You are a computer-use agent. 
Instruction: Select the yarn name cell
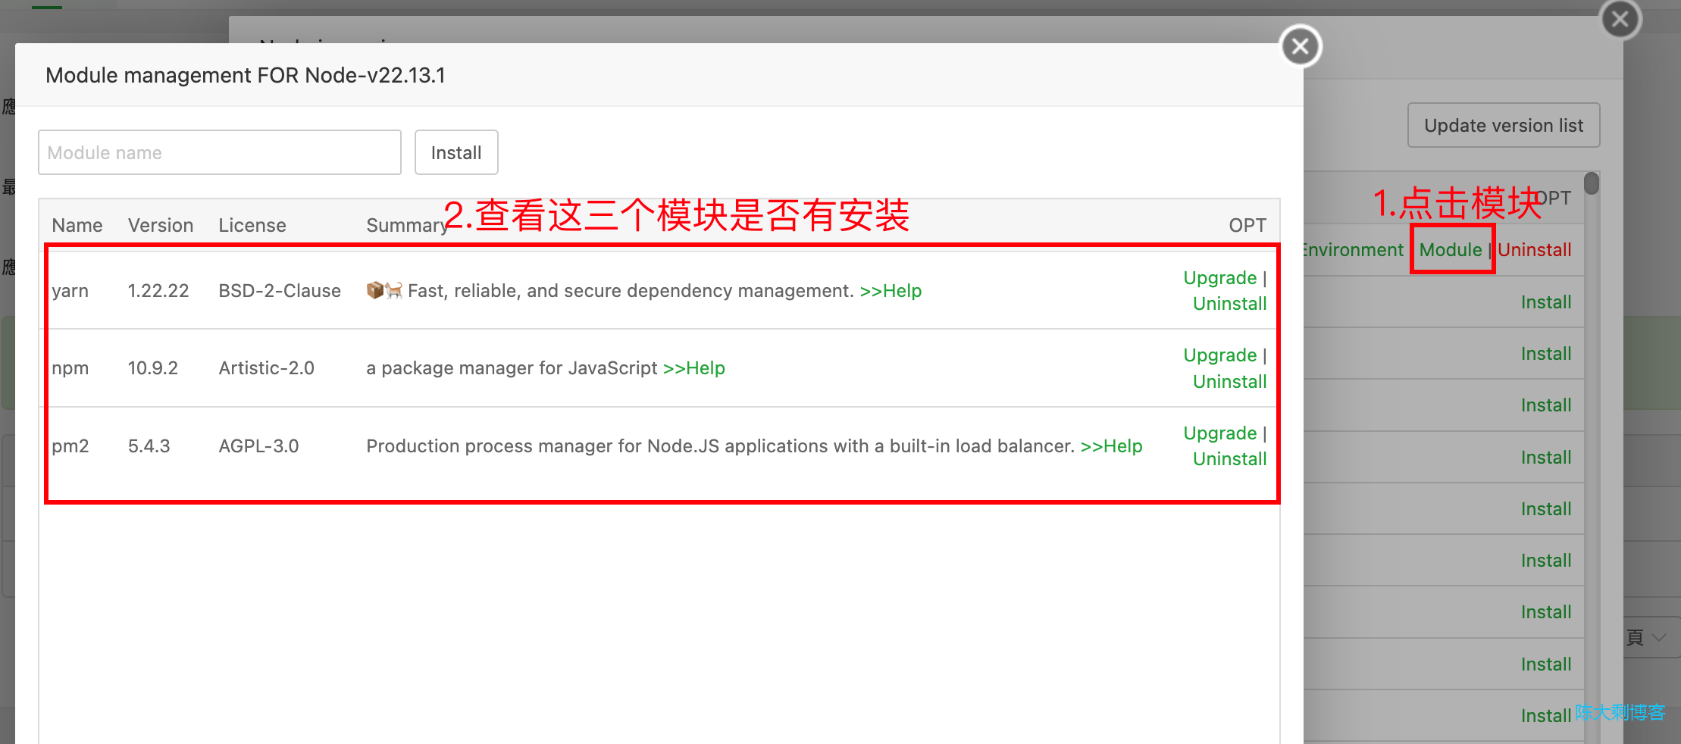click(70, 291)
